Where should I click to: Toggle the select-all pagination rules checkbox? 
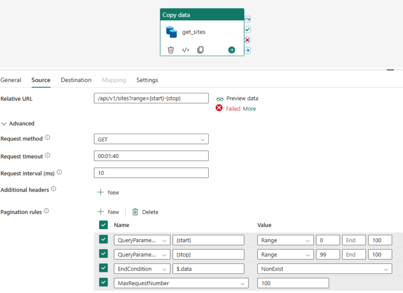tap(104, 225)
